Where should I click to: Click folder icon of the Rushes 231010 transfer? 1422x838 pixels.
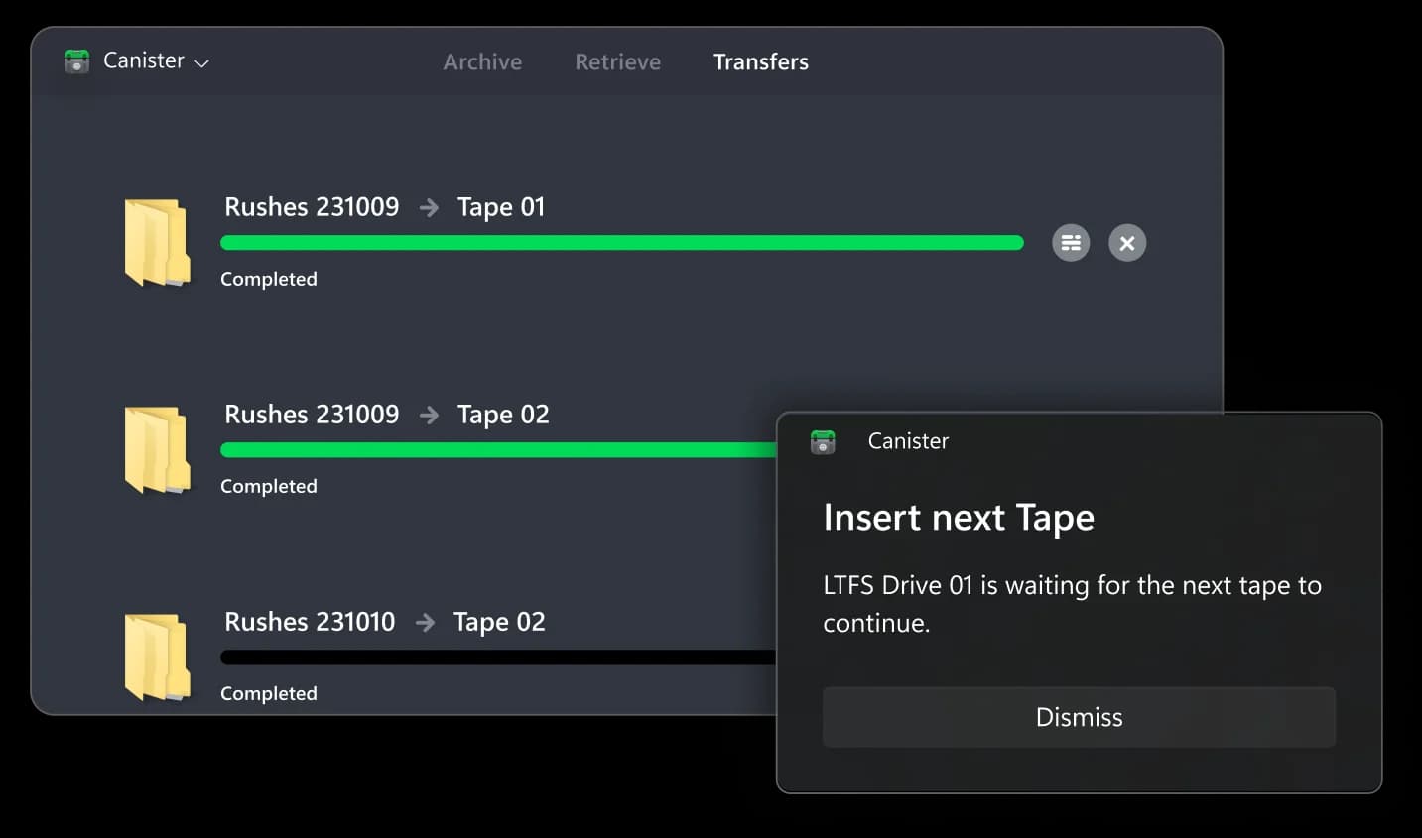click(157, 658)
